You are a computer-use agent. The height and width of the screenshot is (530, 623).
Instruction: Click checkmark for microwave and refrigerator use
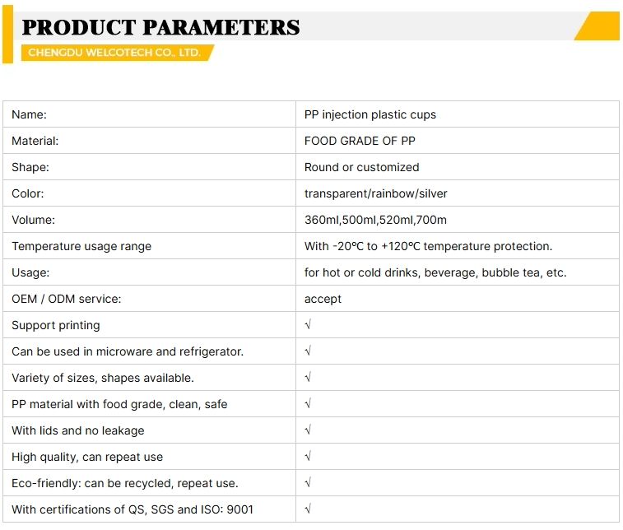308,351
